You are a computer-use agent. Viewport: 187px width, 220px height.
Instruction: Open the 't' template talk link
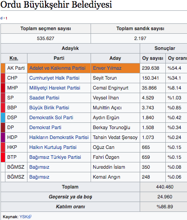click(x=6, y=18)
